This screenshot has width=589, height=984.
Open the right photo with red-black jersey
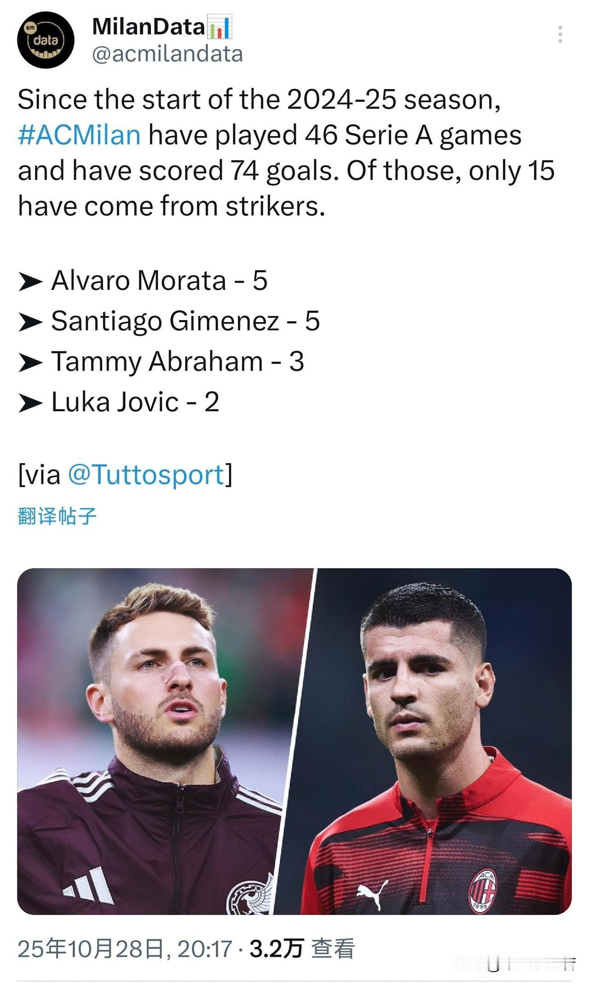[437, 741]
